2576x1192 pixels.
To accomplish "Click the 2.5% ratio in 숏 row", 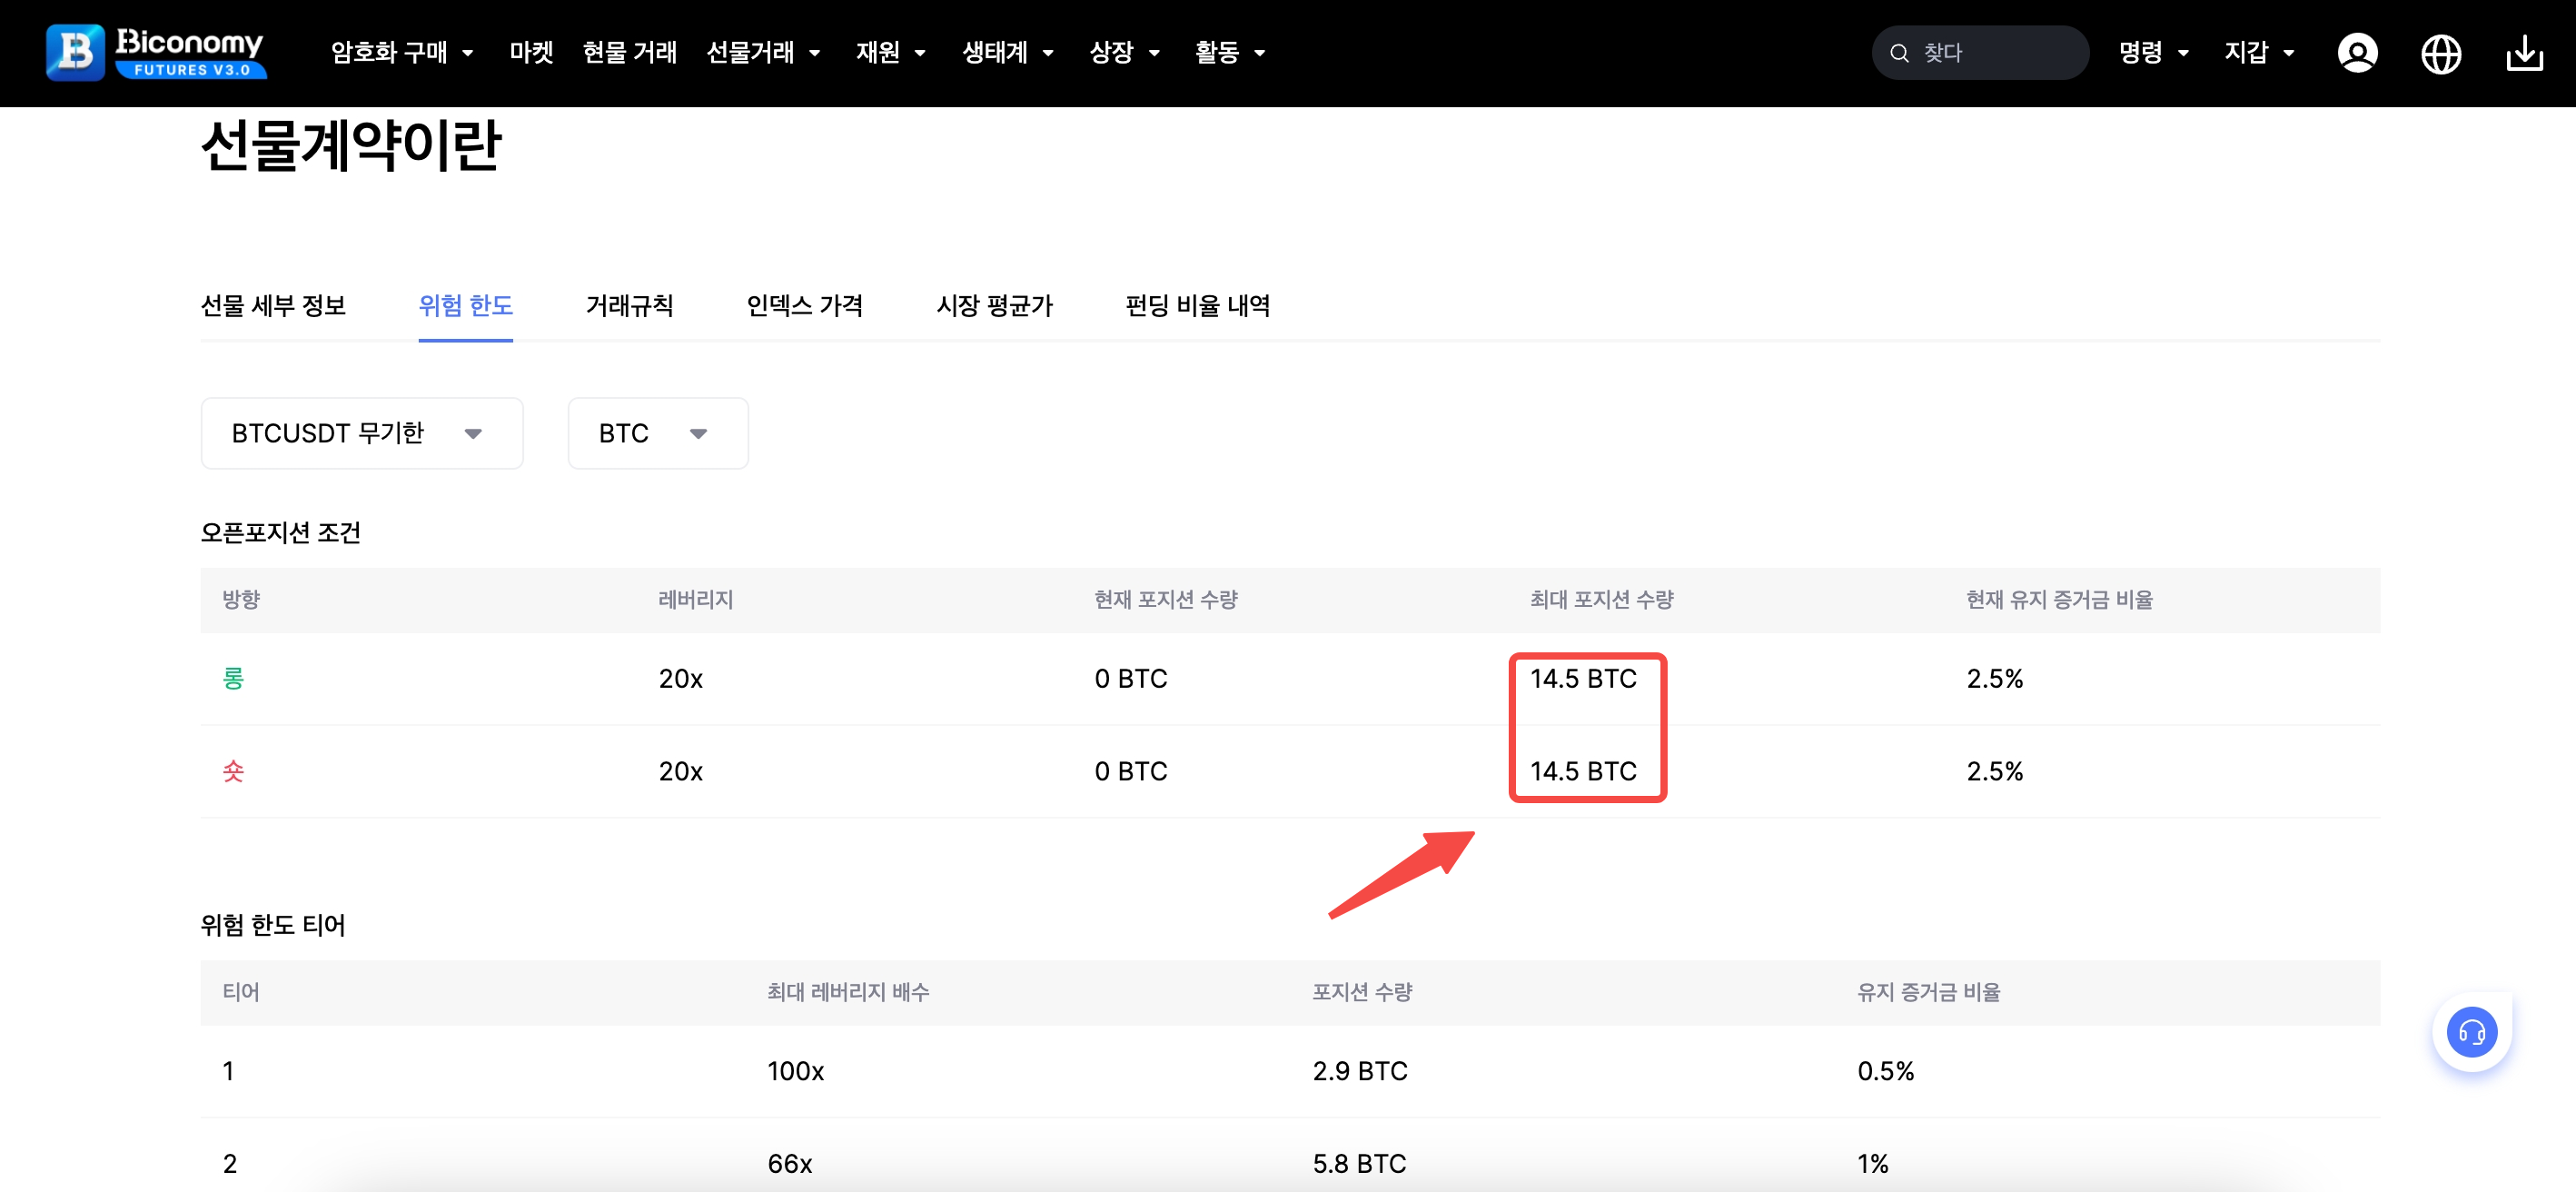I will [1995, 771].
